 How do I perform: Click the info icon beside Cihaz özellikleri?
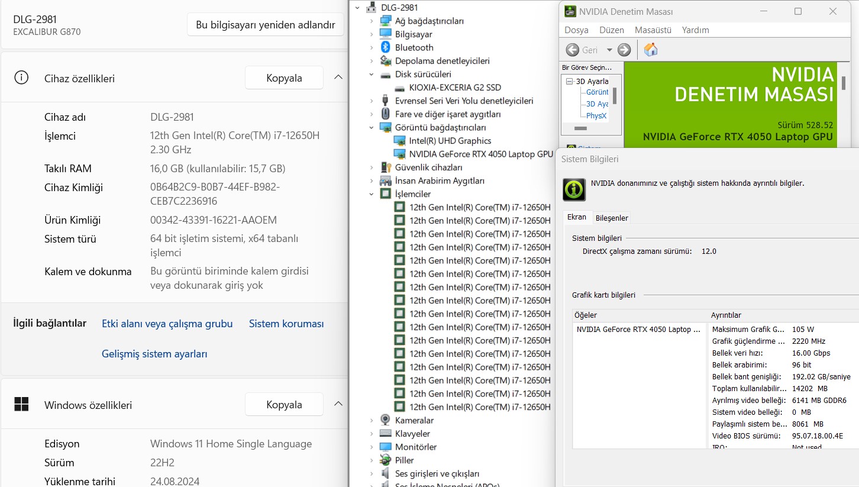coord(21,78)
